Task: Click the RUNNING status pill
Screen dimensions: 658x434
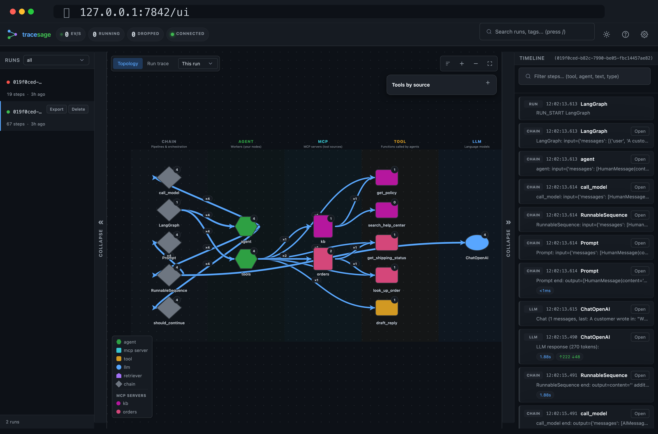Action: pyautogui.click(x=106, y=34)
